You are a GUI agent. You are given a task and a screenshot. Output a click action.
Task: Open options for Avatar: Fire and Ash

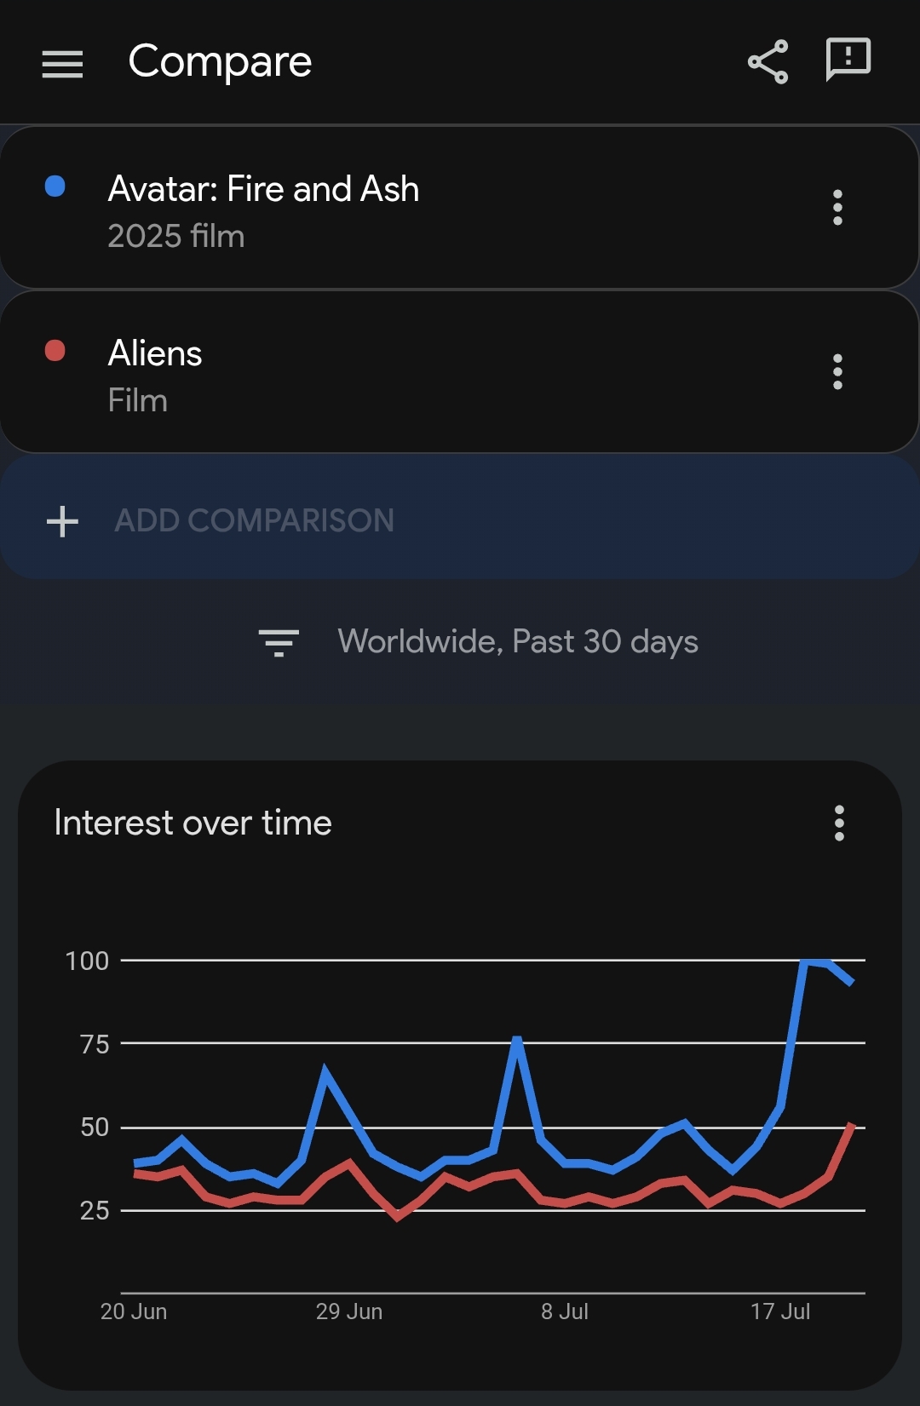837,207
